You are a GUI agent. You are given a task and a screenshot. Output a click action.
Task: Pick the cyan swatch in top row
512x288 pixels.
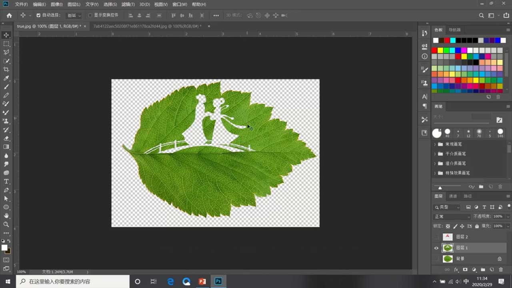coord(453,40)
